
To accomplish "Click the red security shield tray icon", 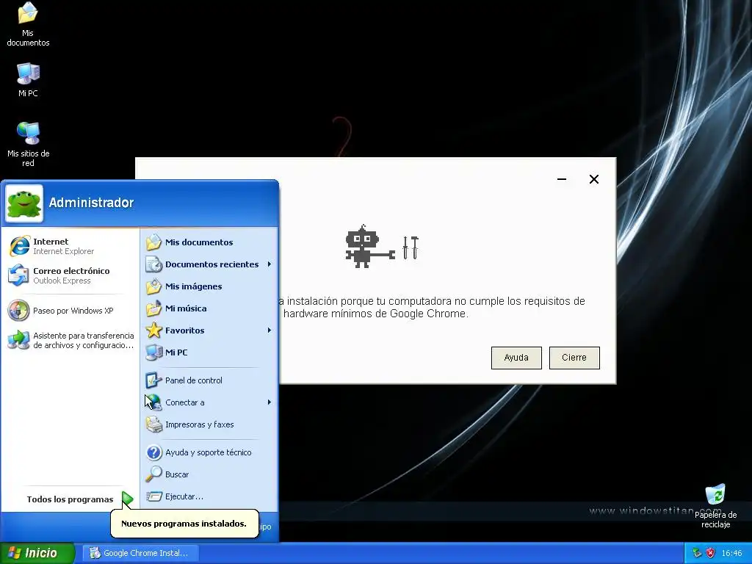I will tap(711, 553).
